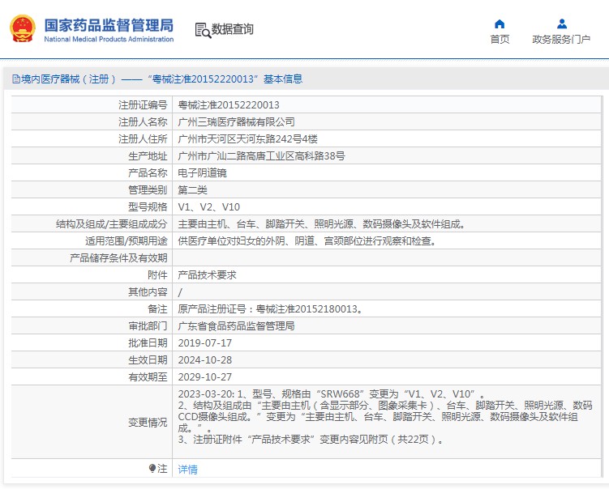Viewport: 609px width, 489px height.
Task: Select change line starting 2023-03-20
Action: click(x=332, y=394)
